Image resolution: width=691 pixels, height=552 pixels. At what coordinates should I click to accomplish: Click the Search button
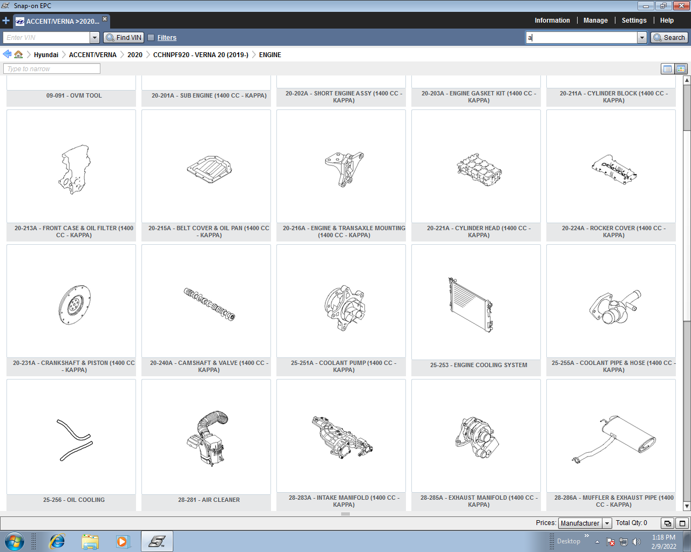(x=669, y=38)
